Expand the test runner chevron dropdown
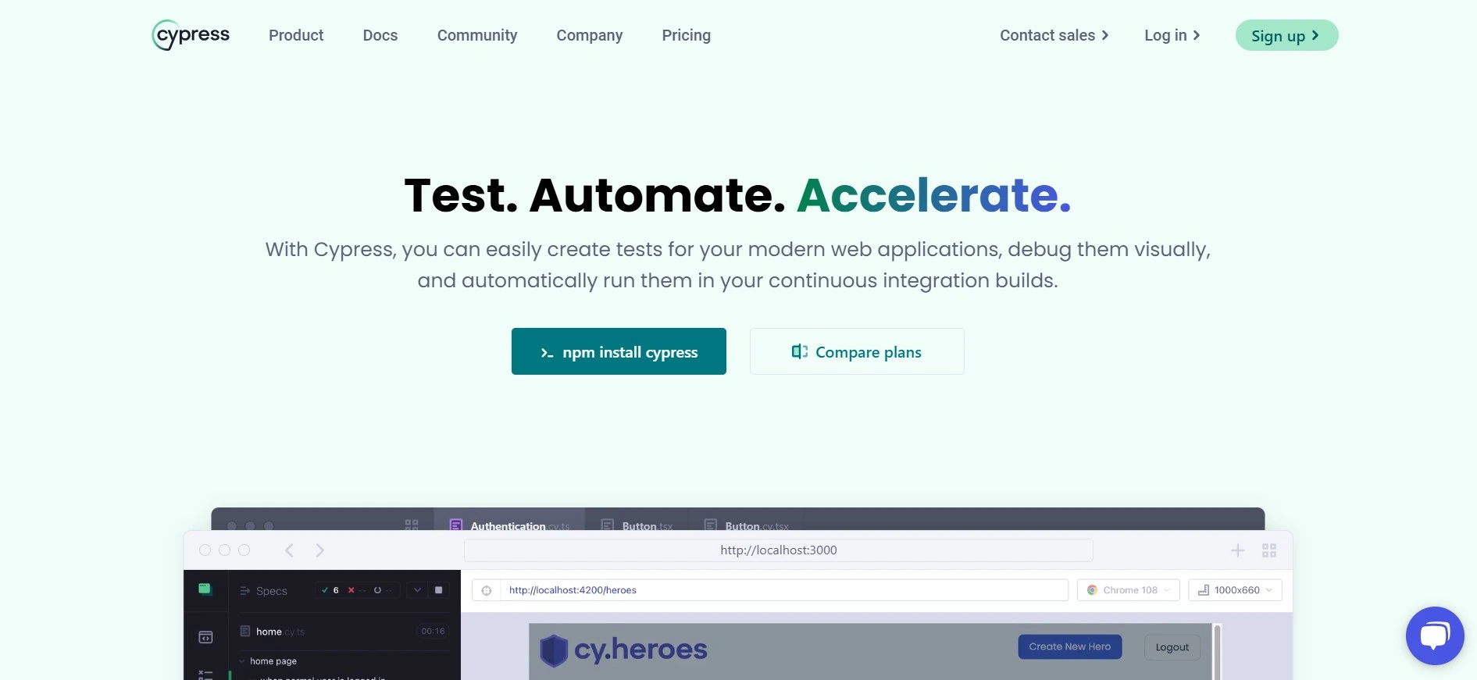Image resolution: width=1477 pixels, height=680 pixels. [x=418, y=590]
